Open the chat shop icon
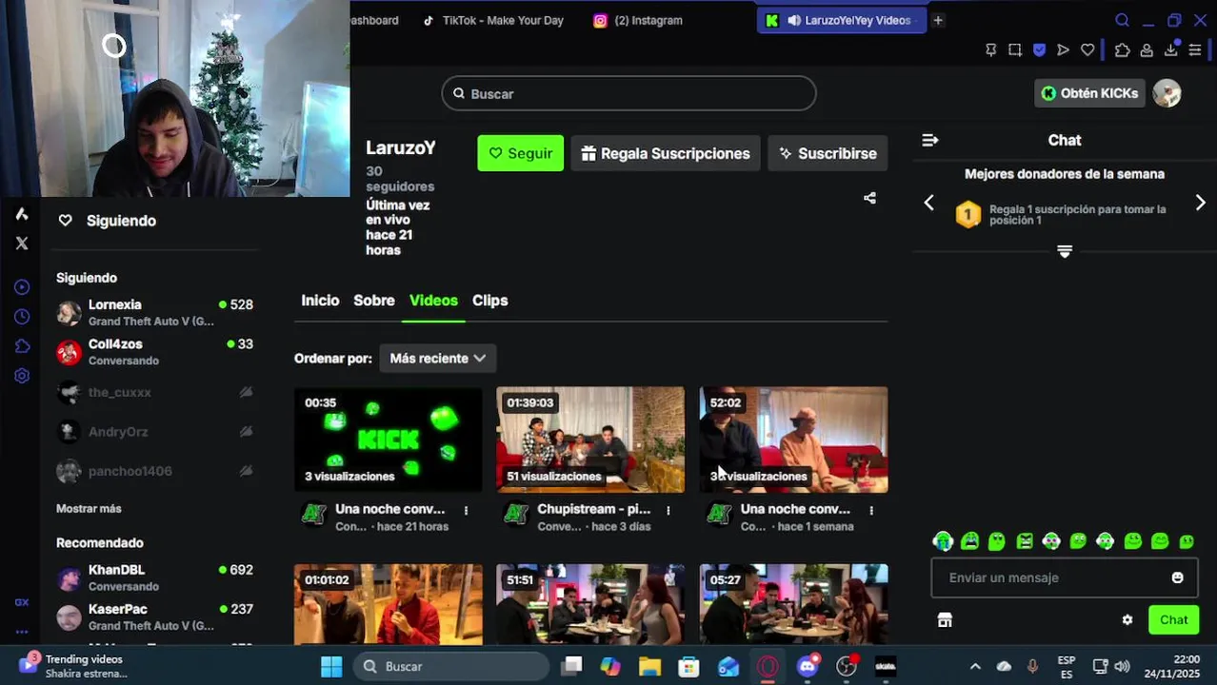The image size is (1217, 685). click(x=945, y=620)
